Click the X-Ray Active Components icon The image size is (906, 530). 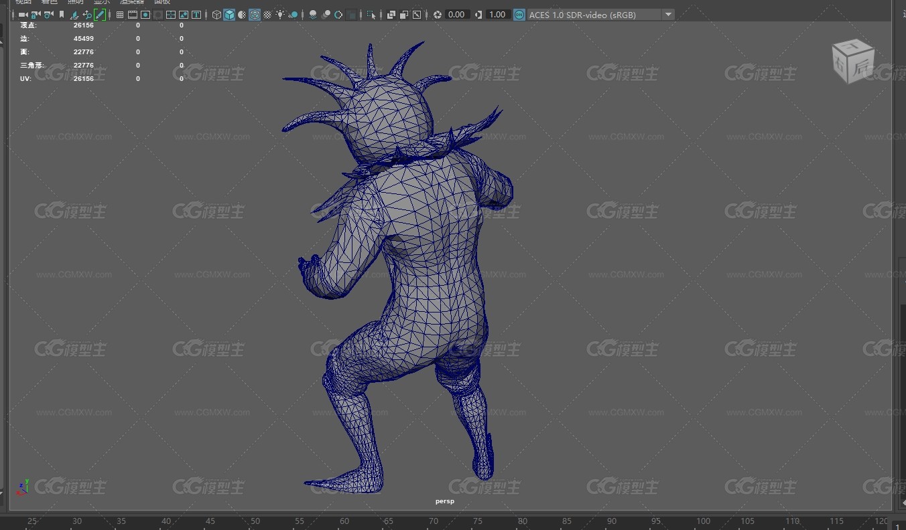coord(404,15)
